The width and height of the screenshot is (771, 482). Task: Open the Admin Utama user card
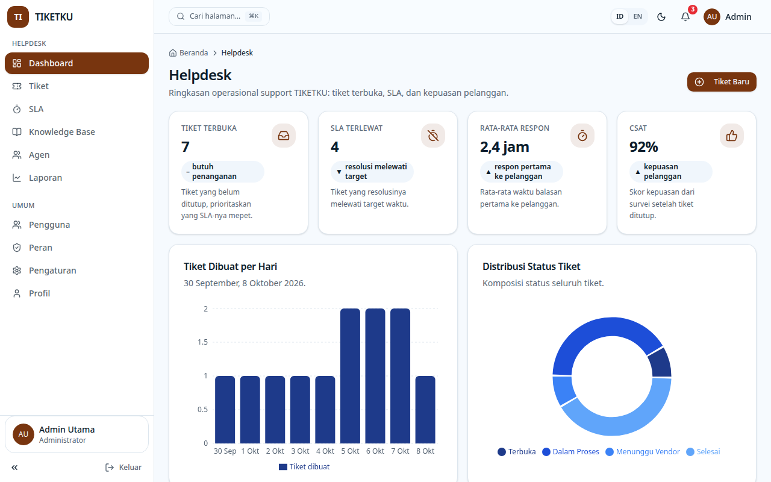tap(76, 434)
